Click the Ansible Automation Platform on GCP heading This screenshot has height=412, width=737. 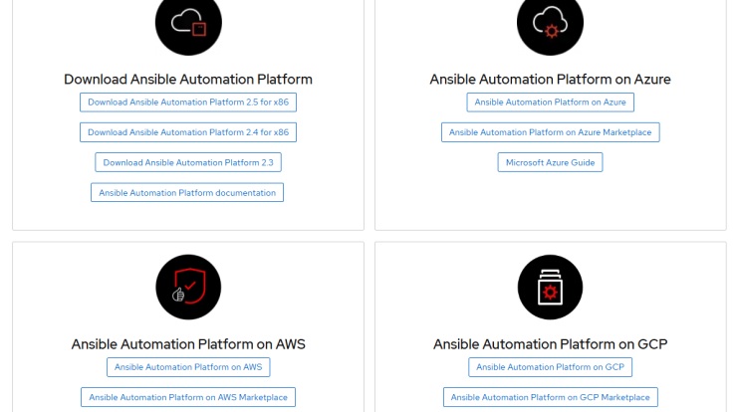[550, 344]
